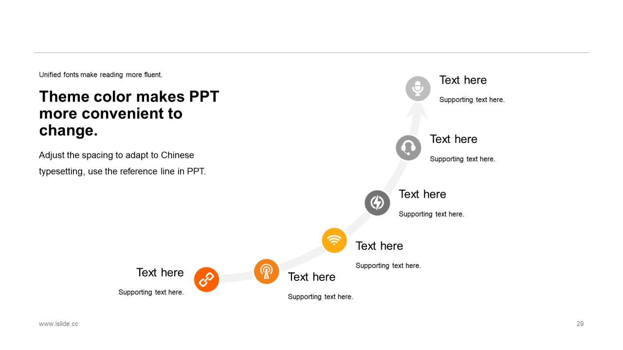Click the yellow Wi-Fi signal icon
Viewport: 623px width, 350px height.
point(334,240)
